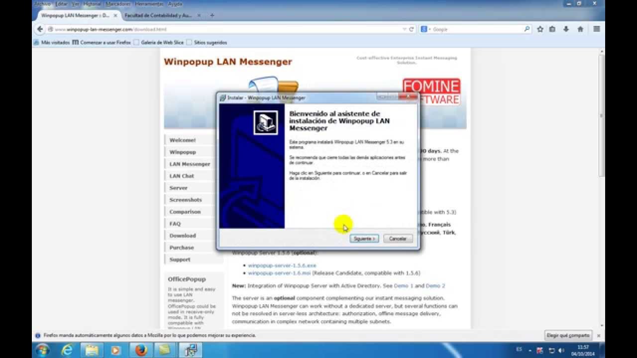Open the media player taskbar icon
The height and width of the screenshot is (358, 637).
[x=115, y=350]
